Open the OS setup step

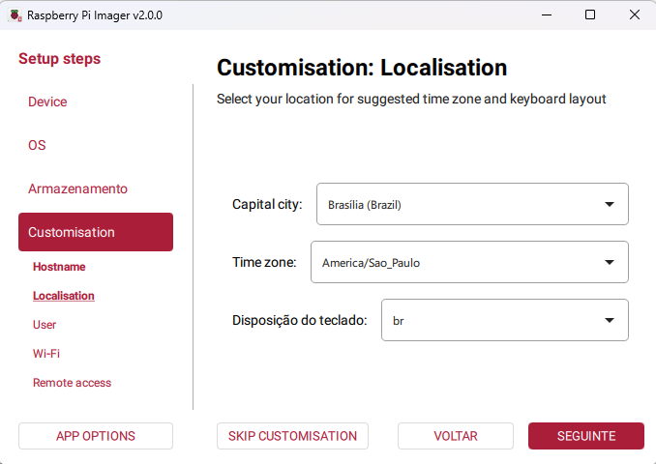point(37,145)
